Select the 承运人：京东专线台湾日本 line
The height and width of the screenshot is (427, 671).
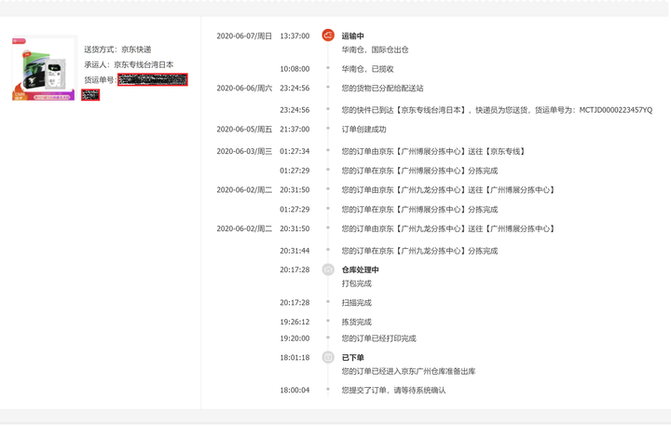(129, 64)
